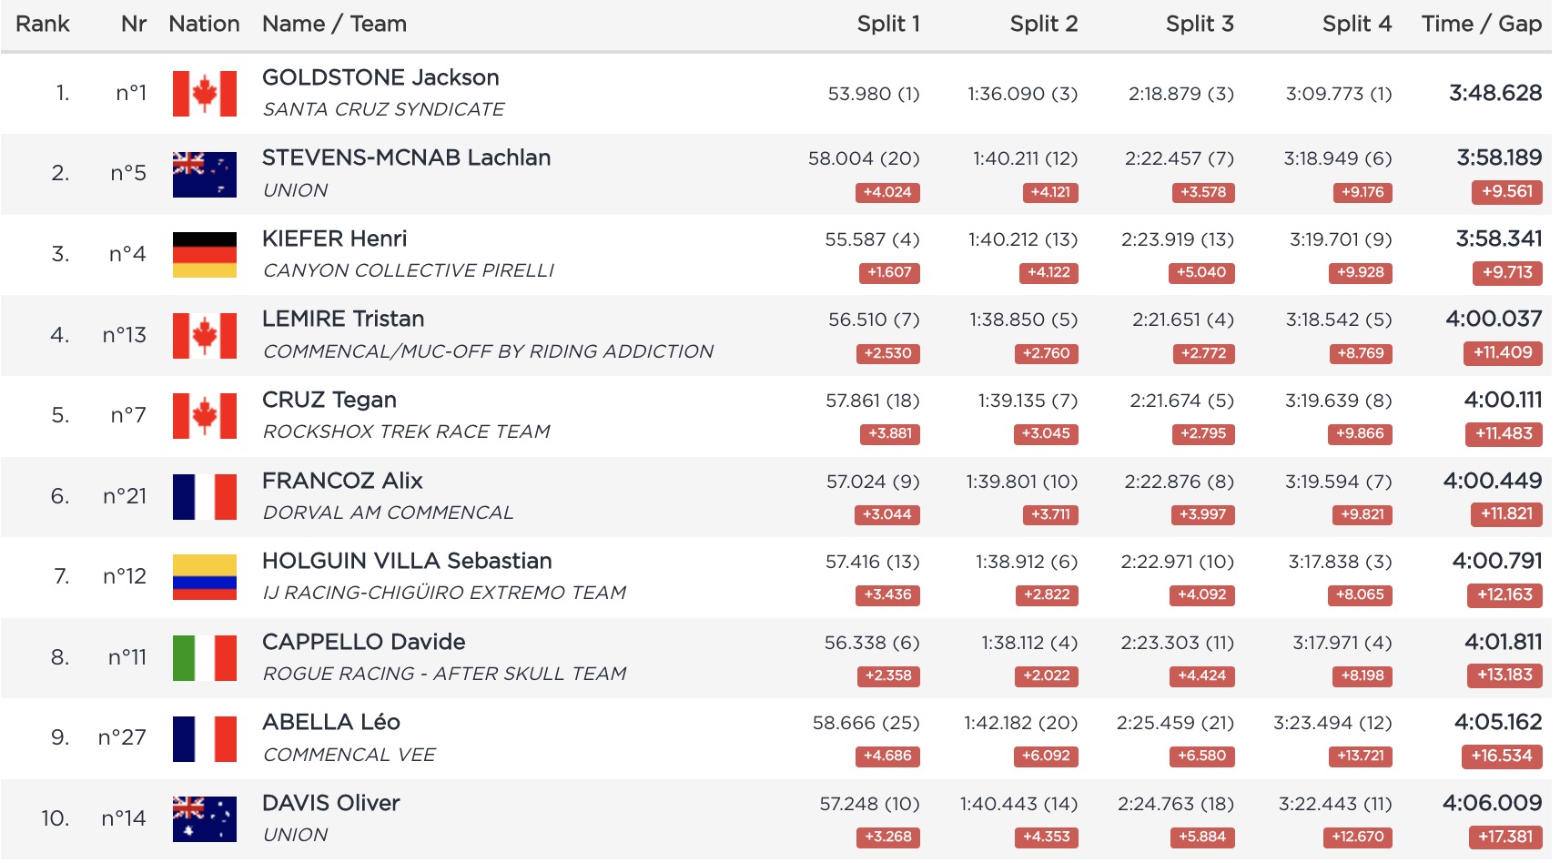1560x863 pixels.
Task: Click Italian flag beside CAPPELLO Davide
Action: 204,657
